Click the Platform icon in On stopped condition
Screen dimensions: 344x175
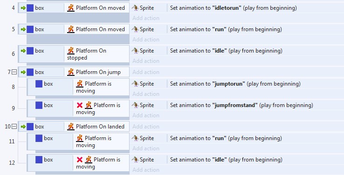71,51
